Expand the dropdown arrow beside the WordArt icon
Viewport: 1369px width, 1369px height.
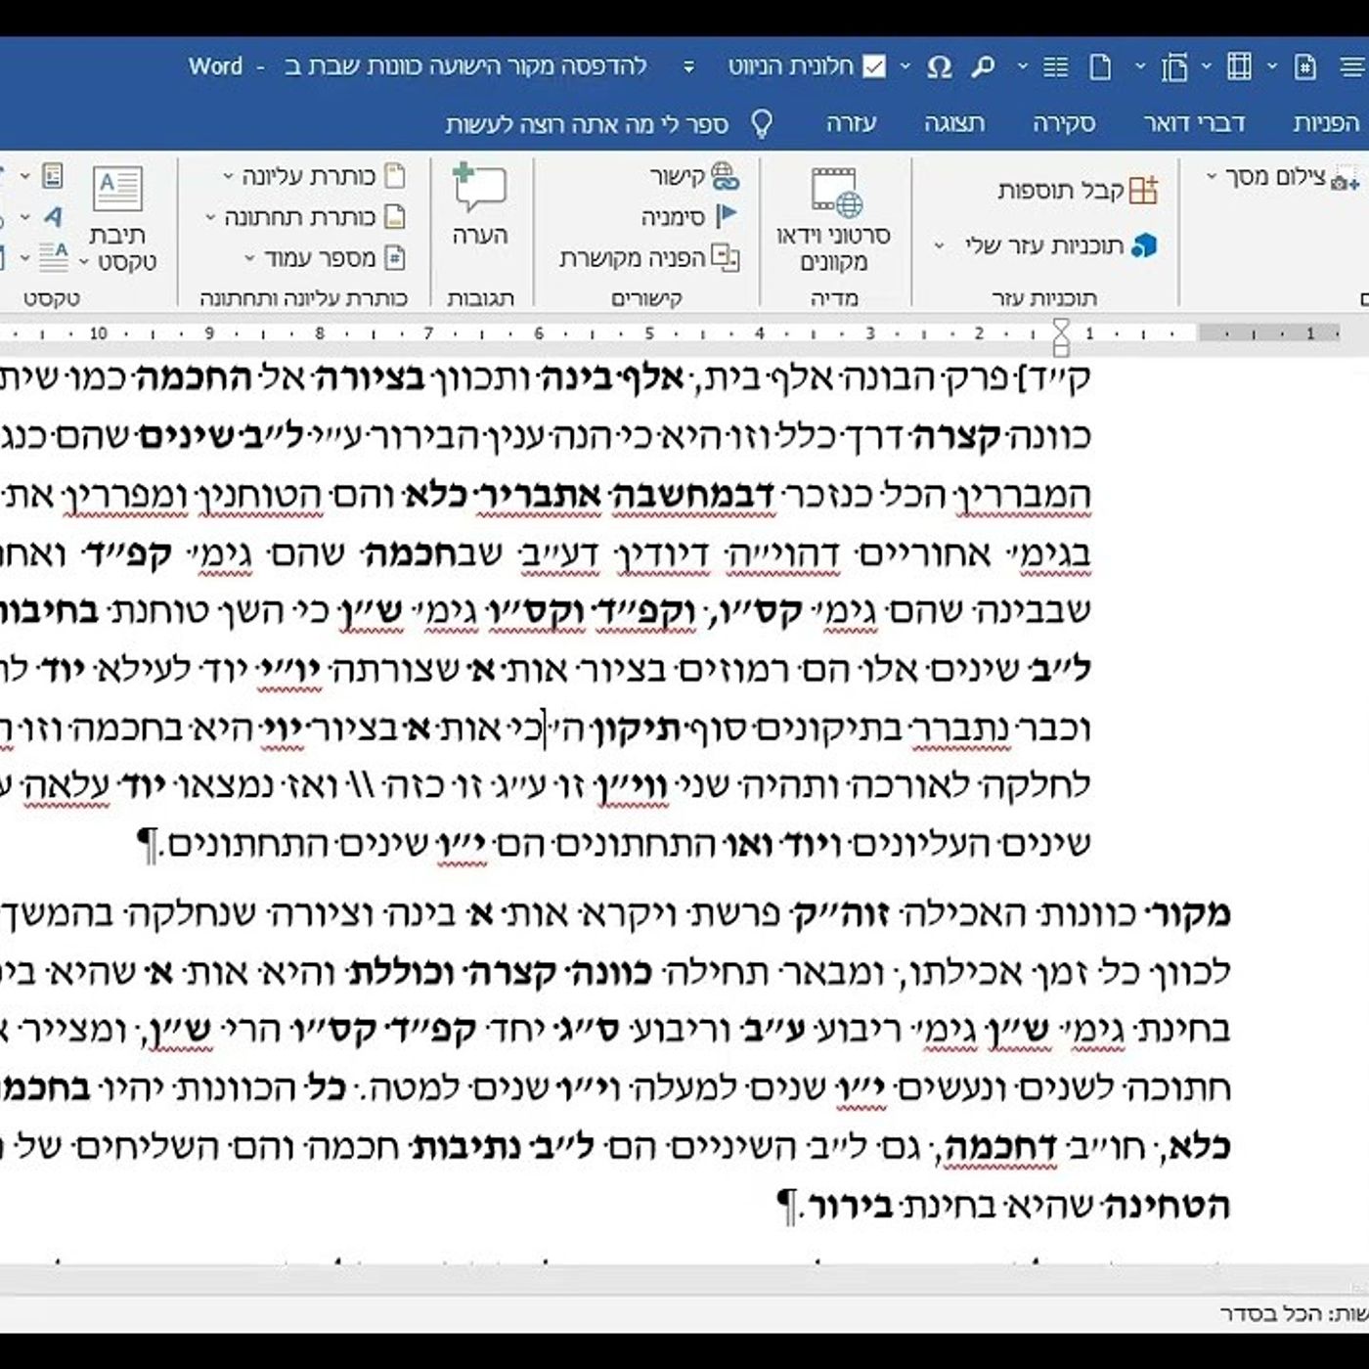pos(25,216)
